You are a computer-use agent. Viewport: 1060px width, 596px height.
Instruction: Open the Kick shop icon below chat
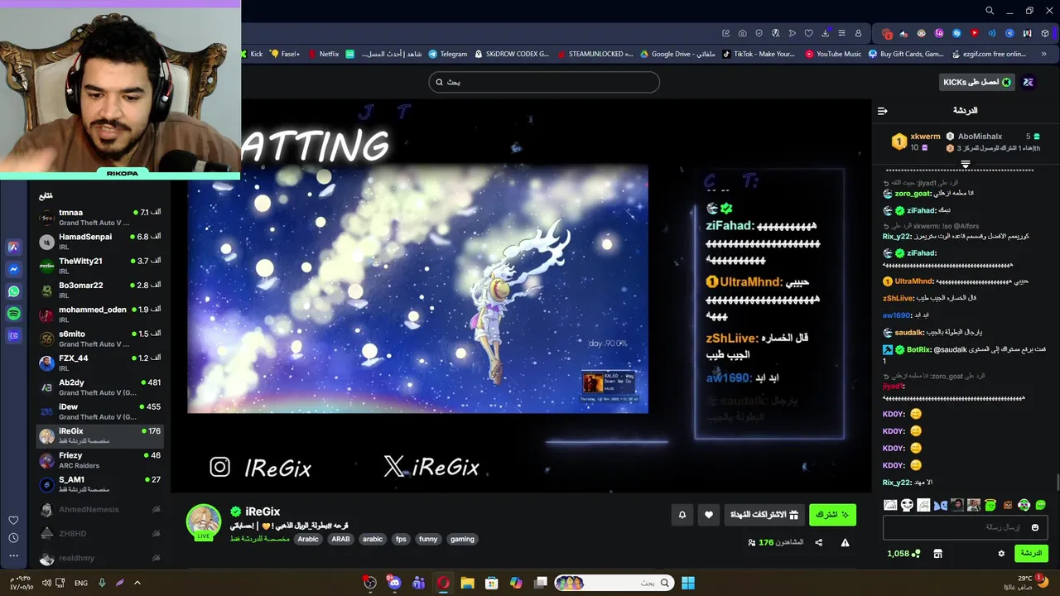937,553
